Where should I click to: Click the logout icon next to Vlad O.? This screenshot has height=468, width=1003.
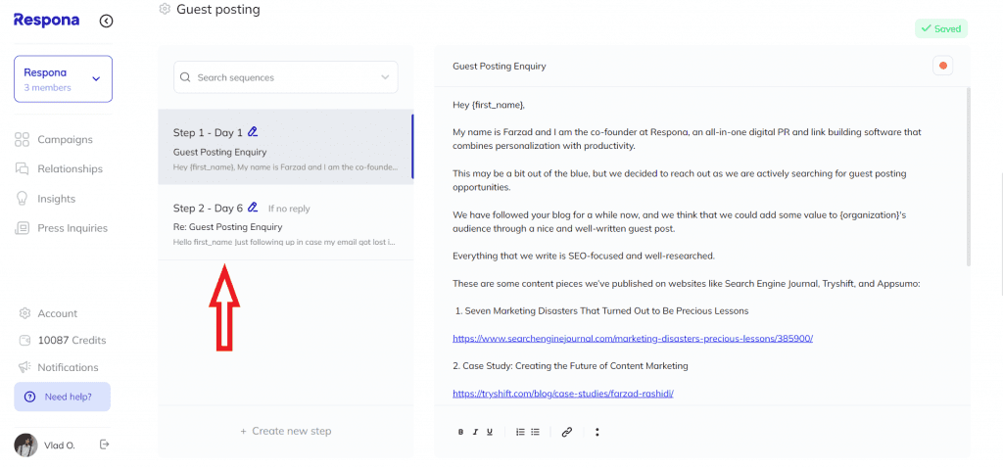click(105, 445)
